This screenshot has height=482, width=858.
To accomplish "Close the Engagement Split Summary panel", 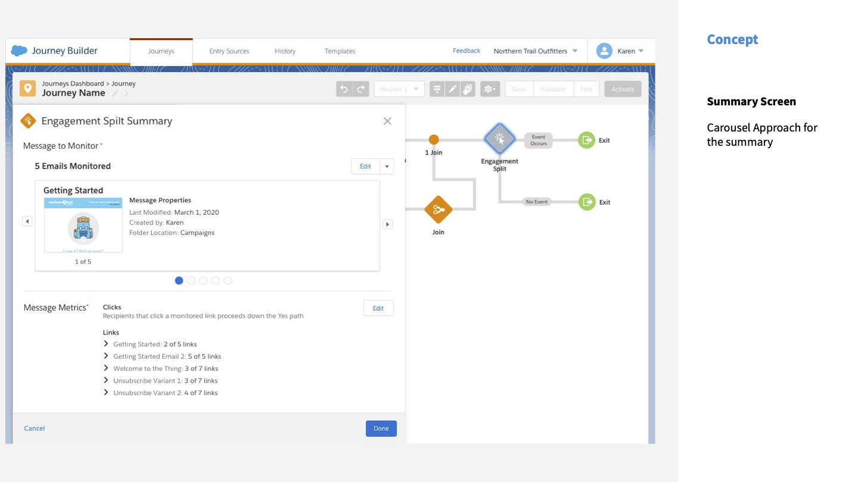I will 387,121.
